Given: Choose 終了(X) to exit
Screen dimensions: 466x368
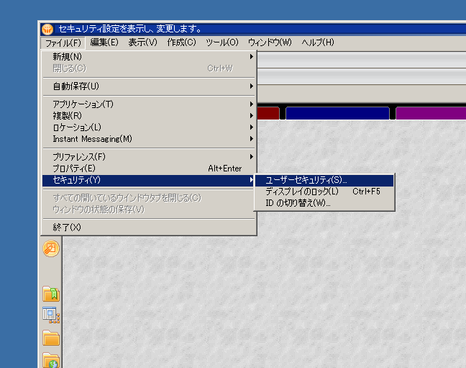Looking at the screenshot, I should (x=149, y=228).
